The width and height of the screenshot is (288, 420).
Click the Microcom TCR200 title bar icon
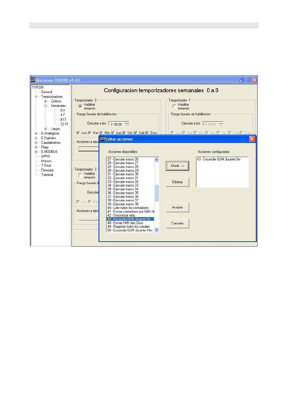point(33,80)
